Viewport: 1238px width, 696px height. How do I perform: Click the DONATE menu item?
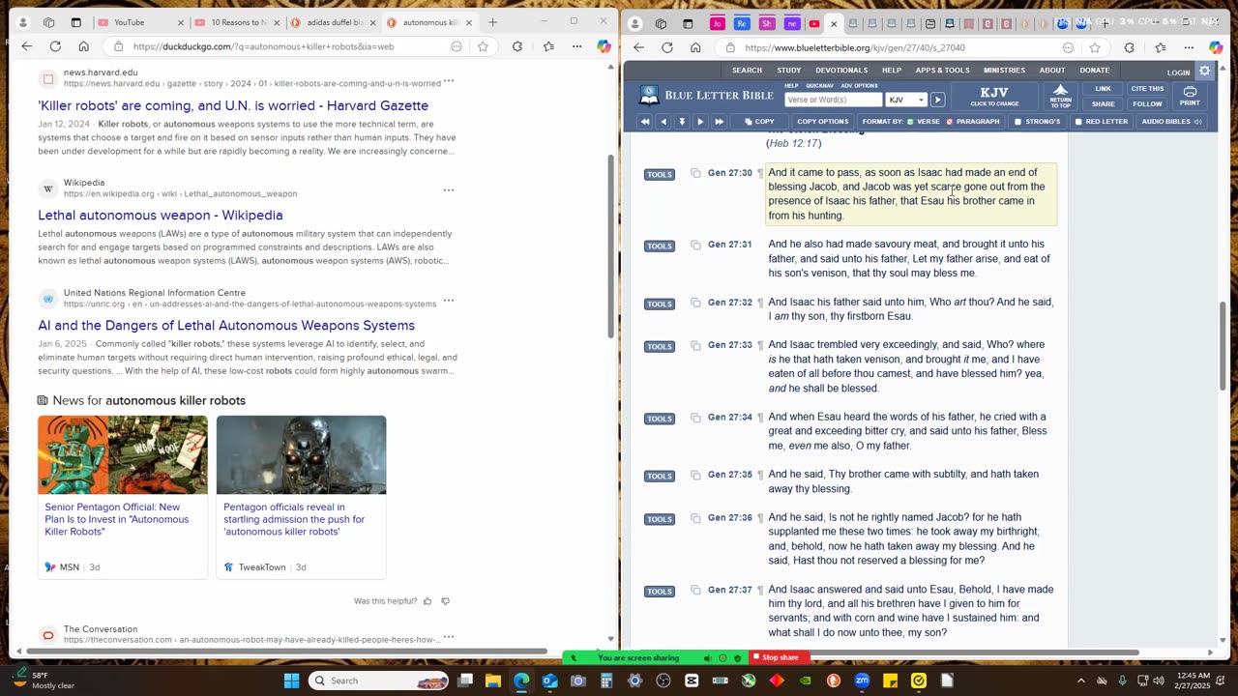coord(1095,70)
